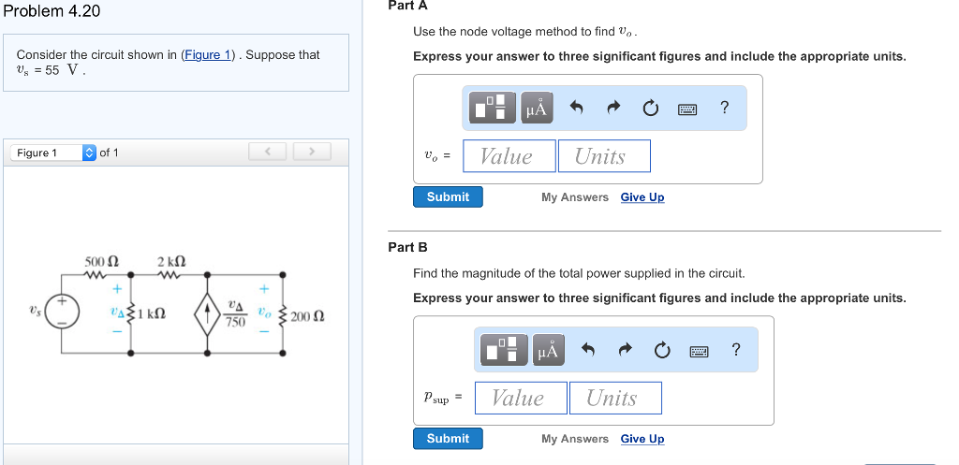Reset the Part A answer with the circular arrow
This screenshot has width=959, height=465.
(650, 109)
